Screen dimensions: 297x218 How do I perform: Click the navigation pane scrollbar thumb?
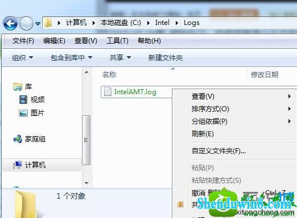[x=86, y=140]
